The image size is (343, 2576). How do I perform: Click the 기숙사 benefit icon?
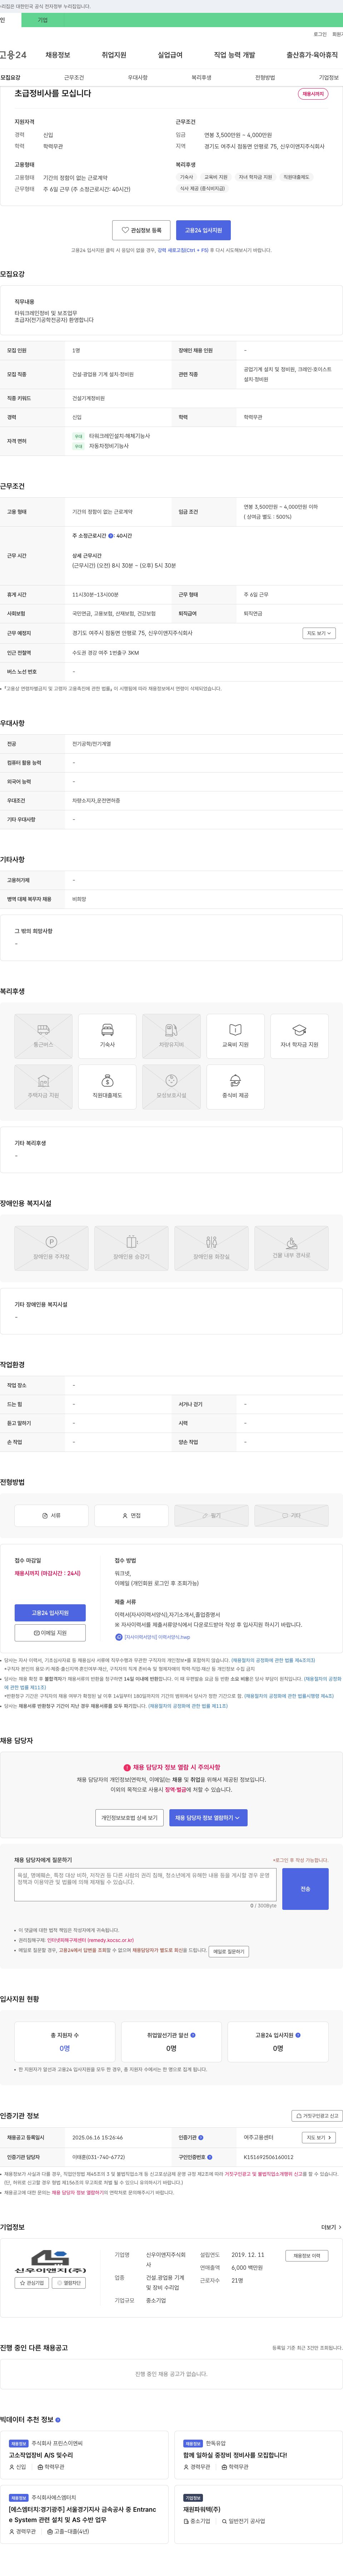(x=107, y=1036)
